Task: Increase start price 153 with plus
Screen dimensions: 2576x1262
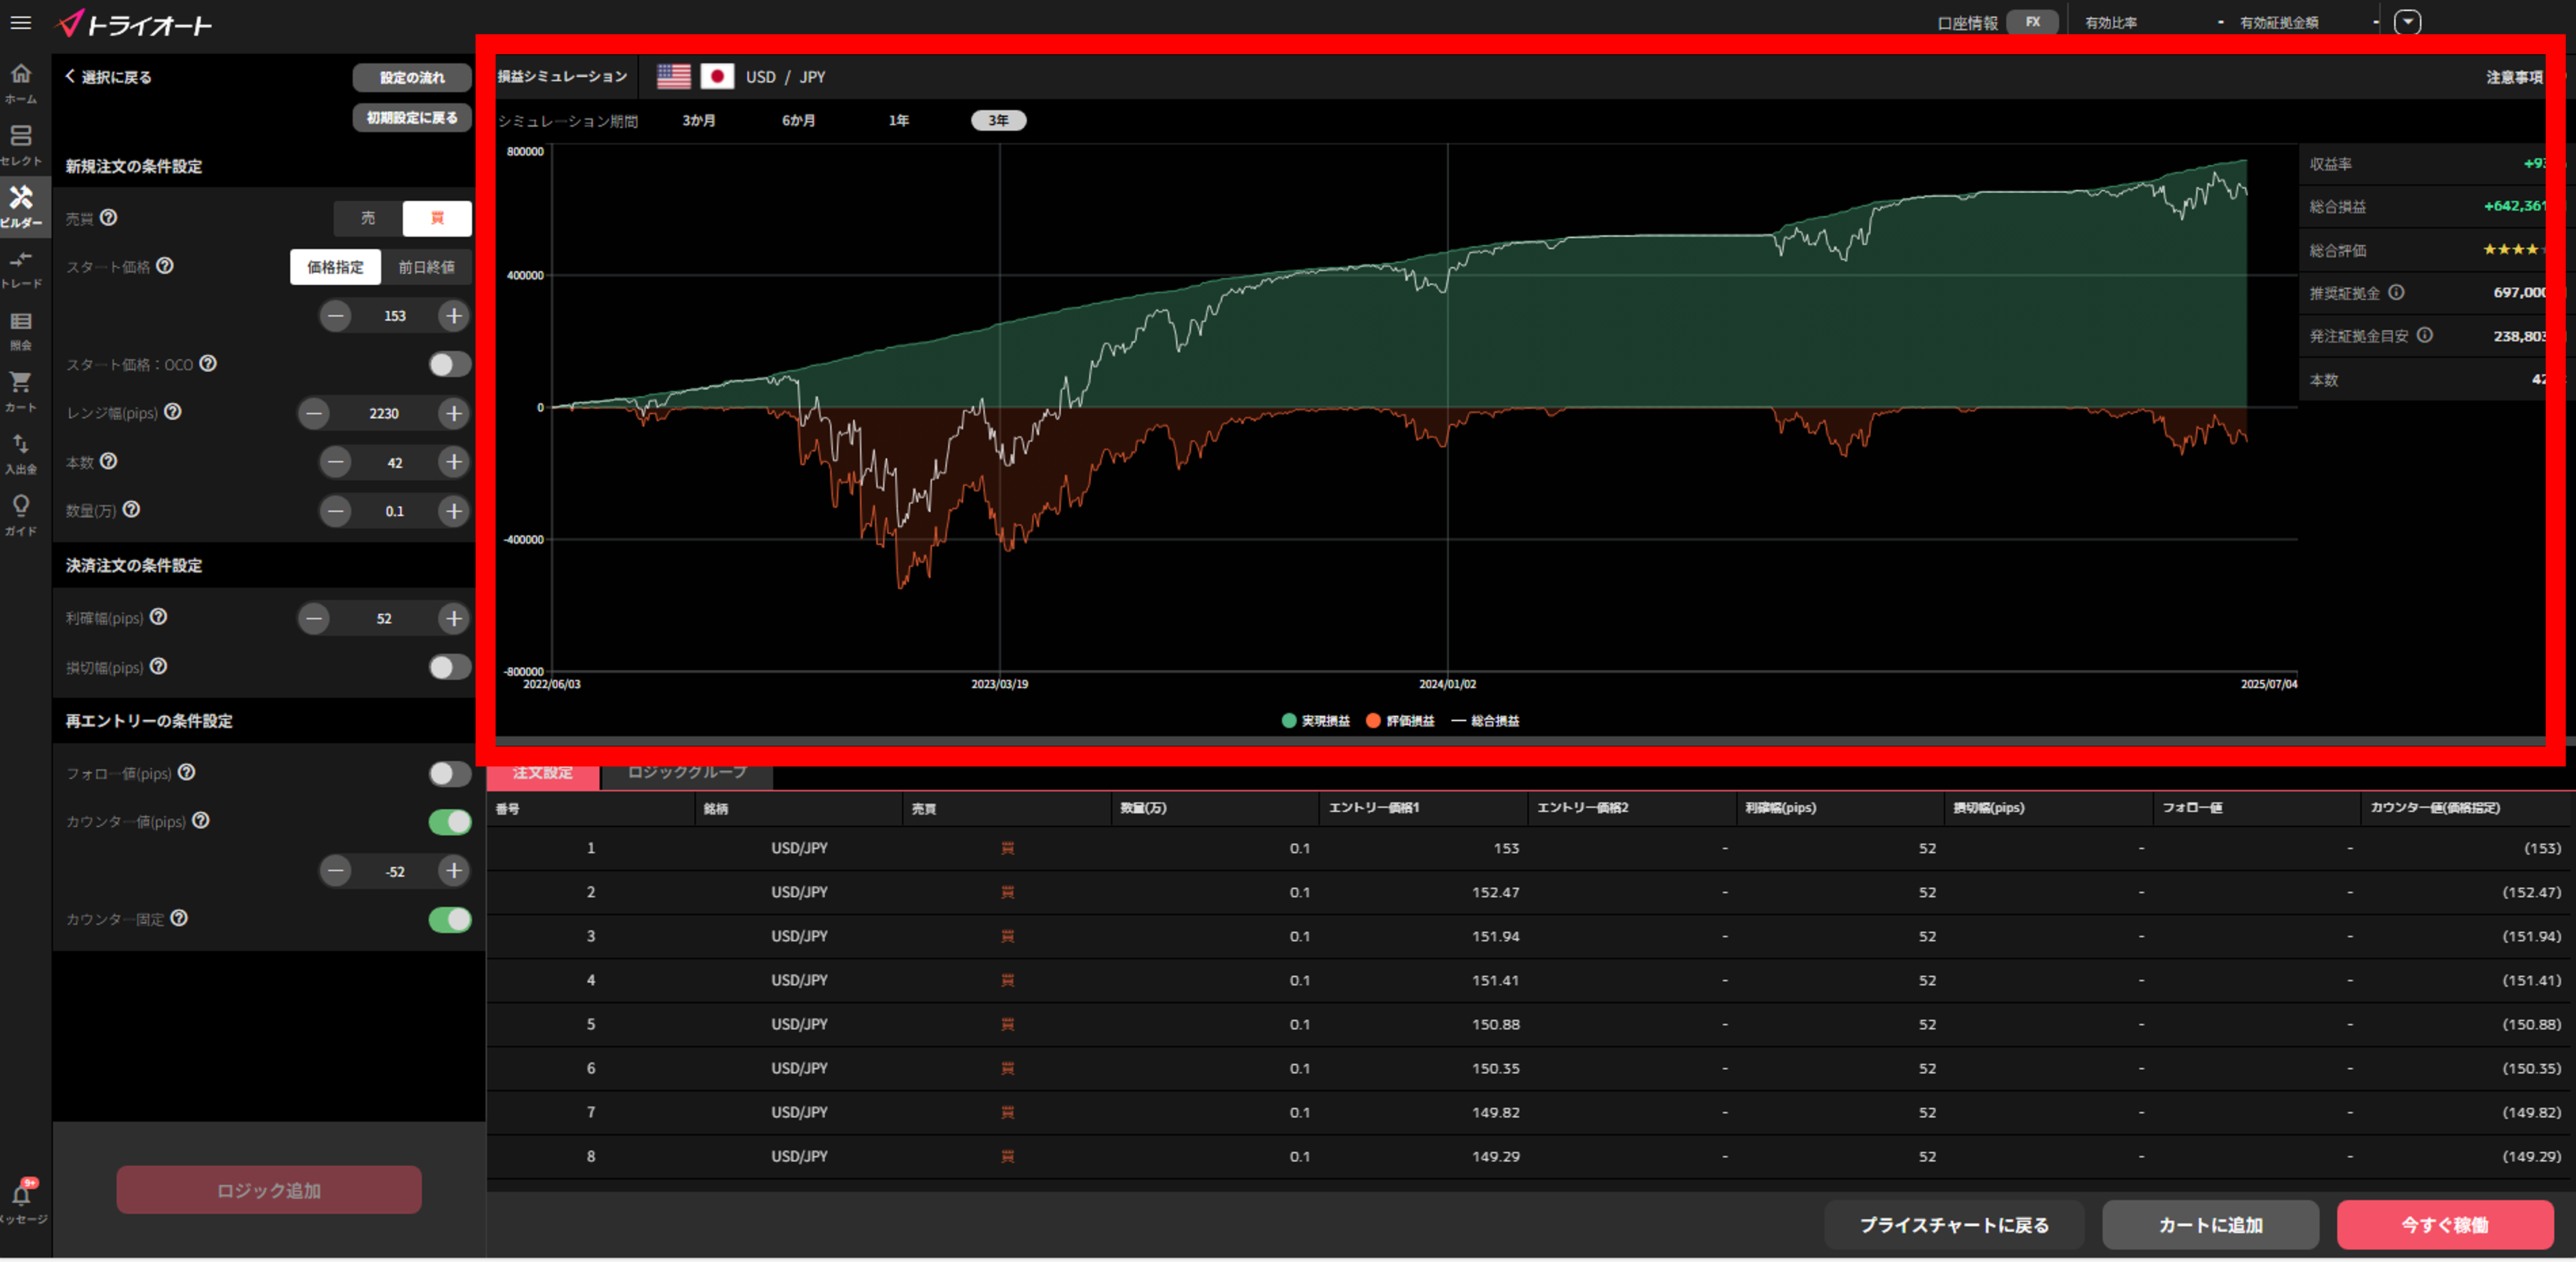Action: [454, 316]
